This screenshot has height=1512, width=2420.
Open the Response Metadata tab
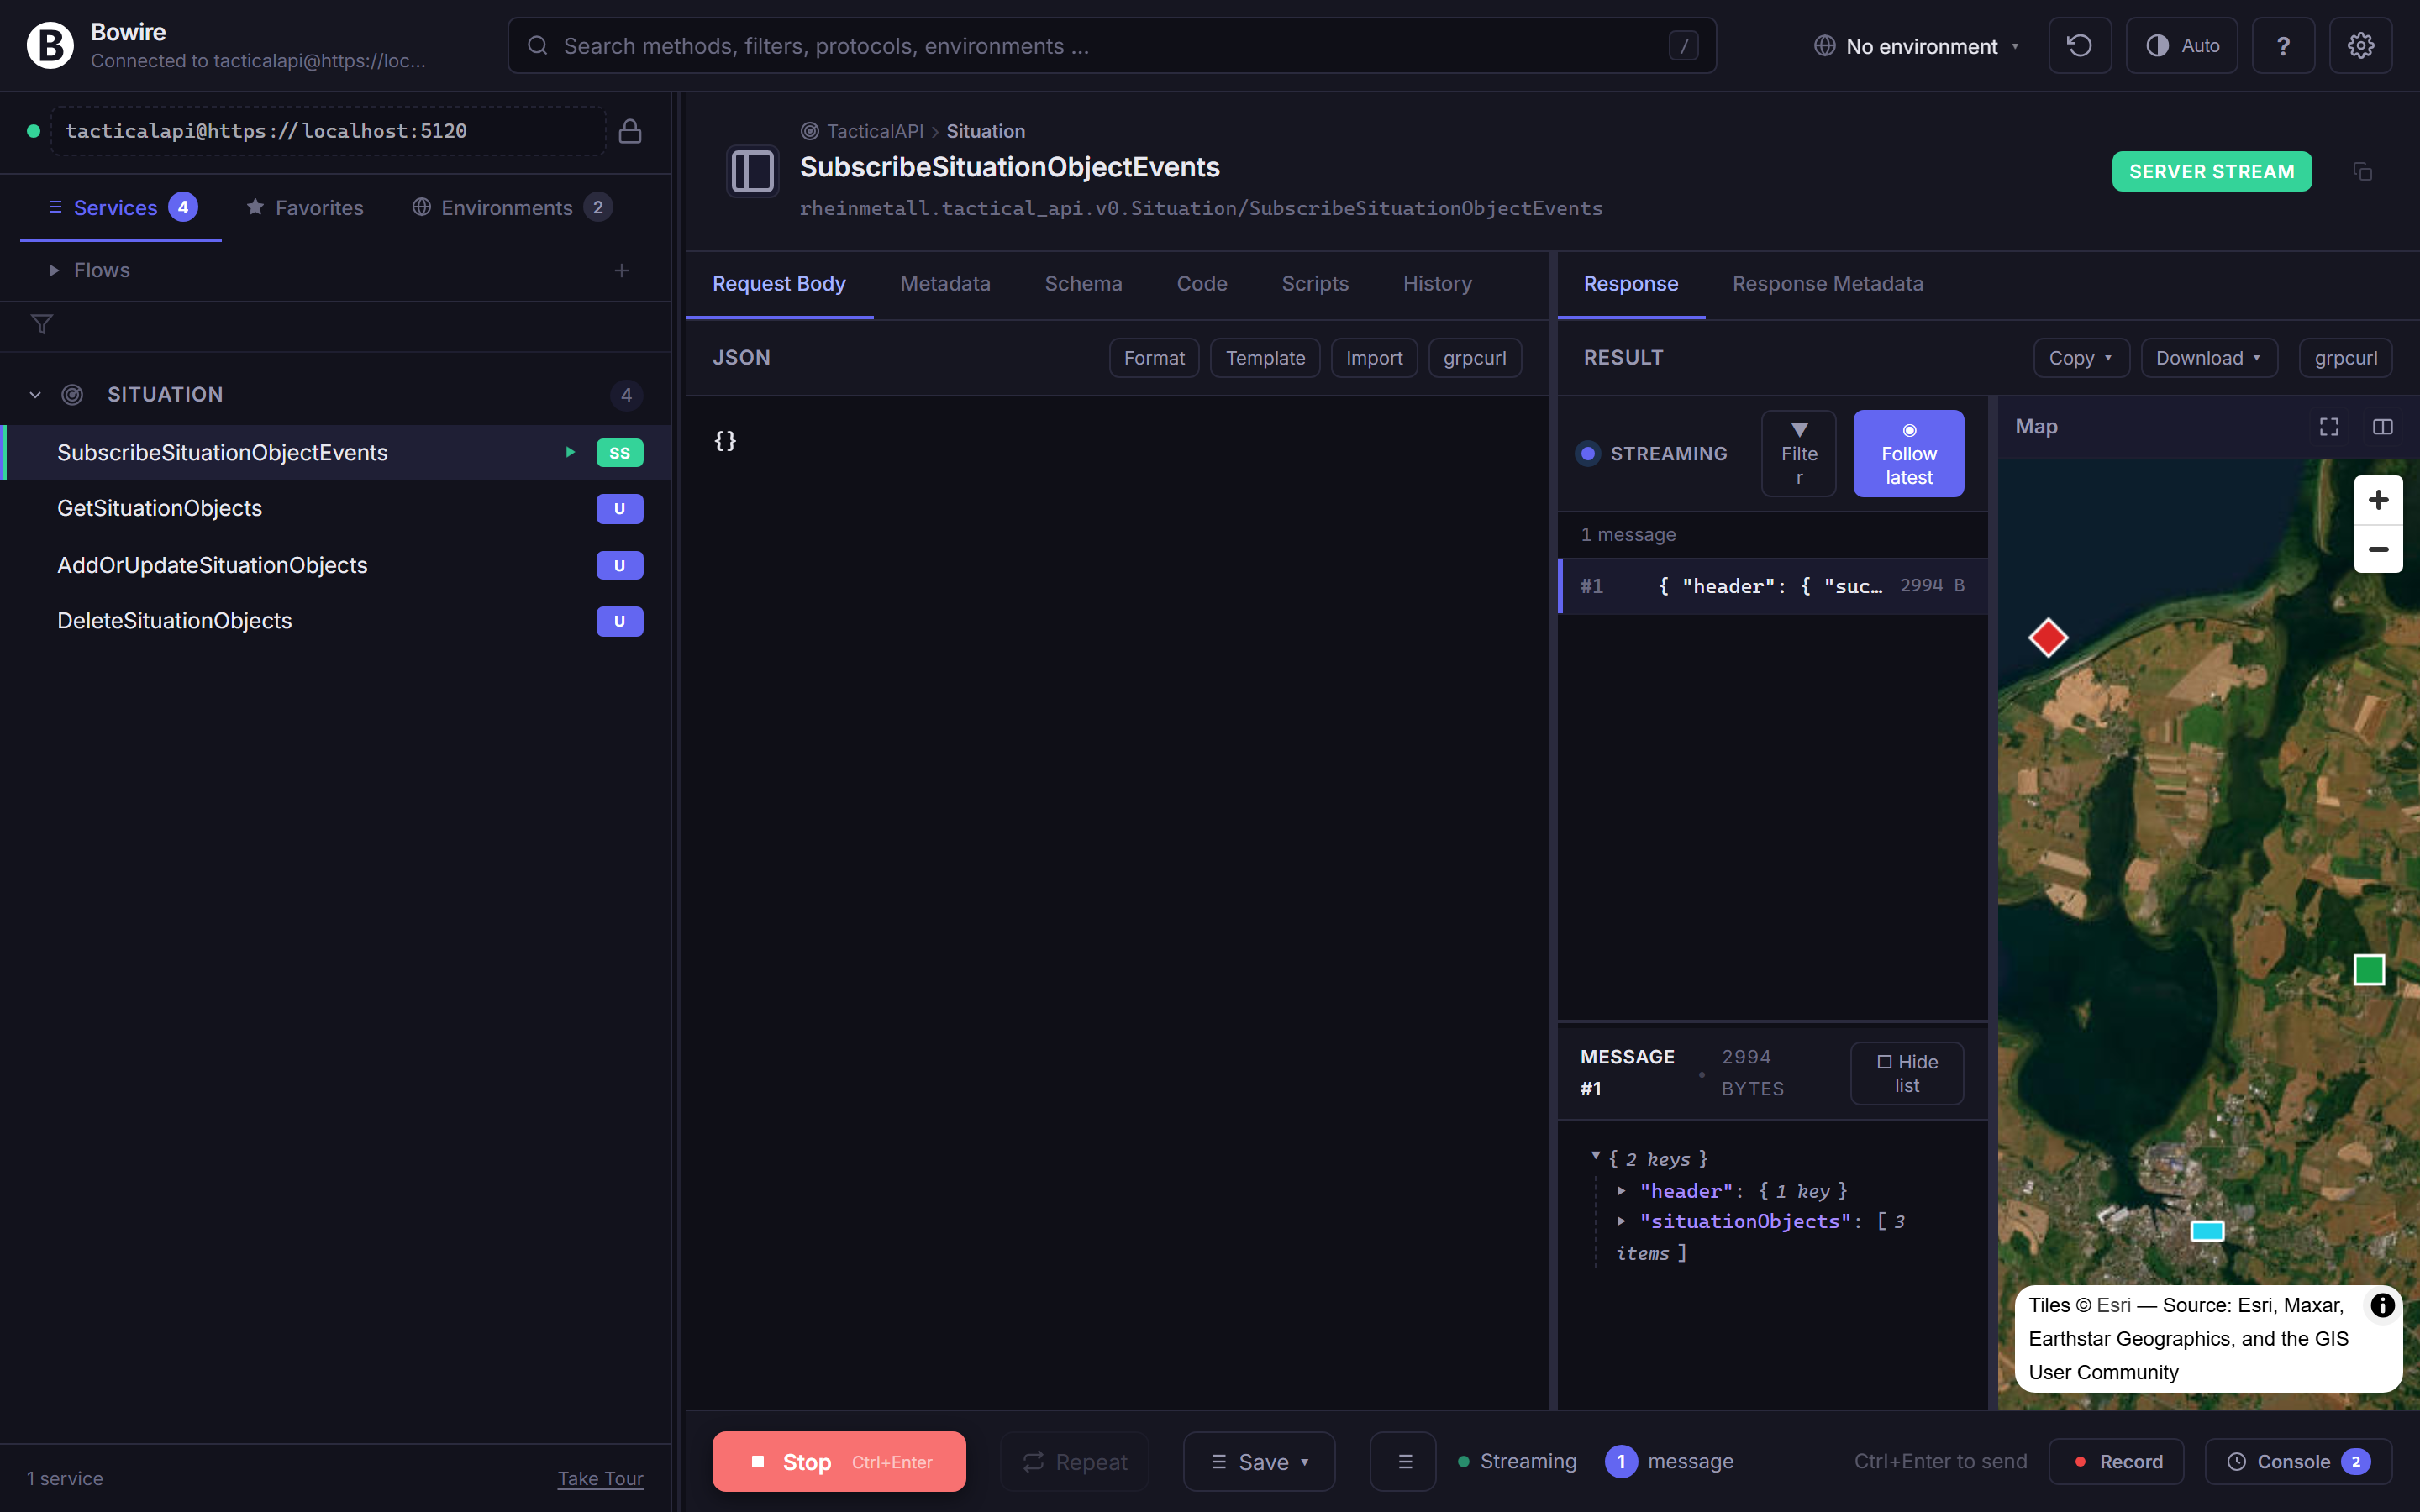pos(1827,284)
